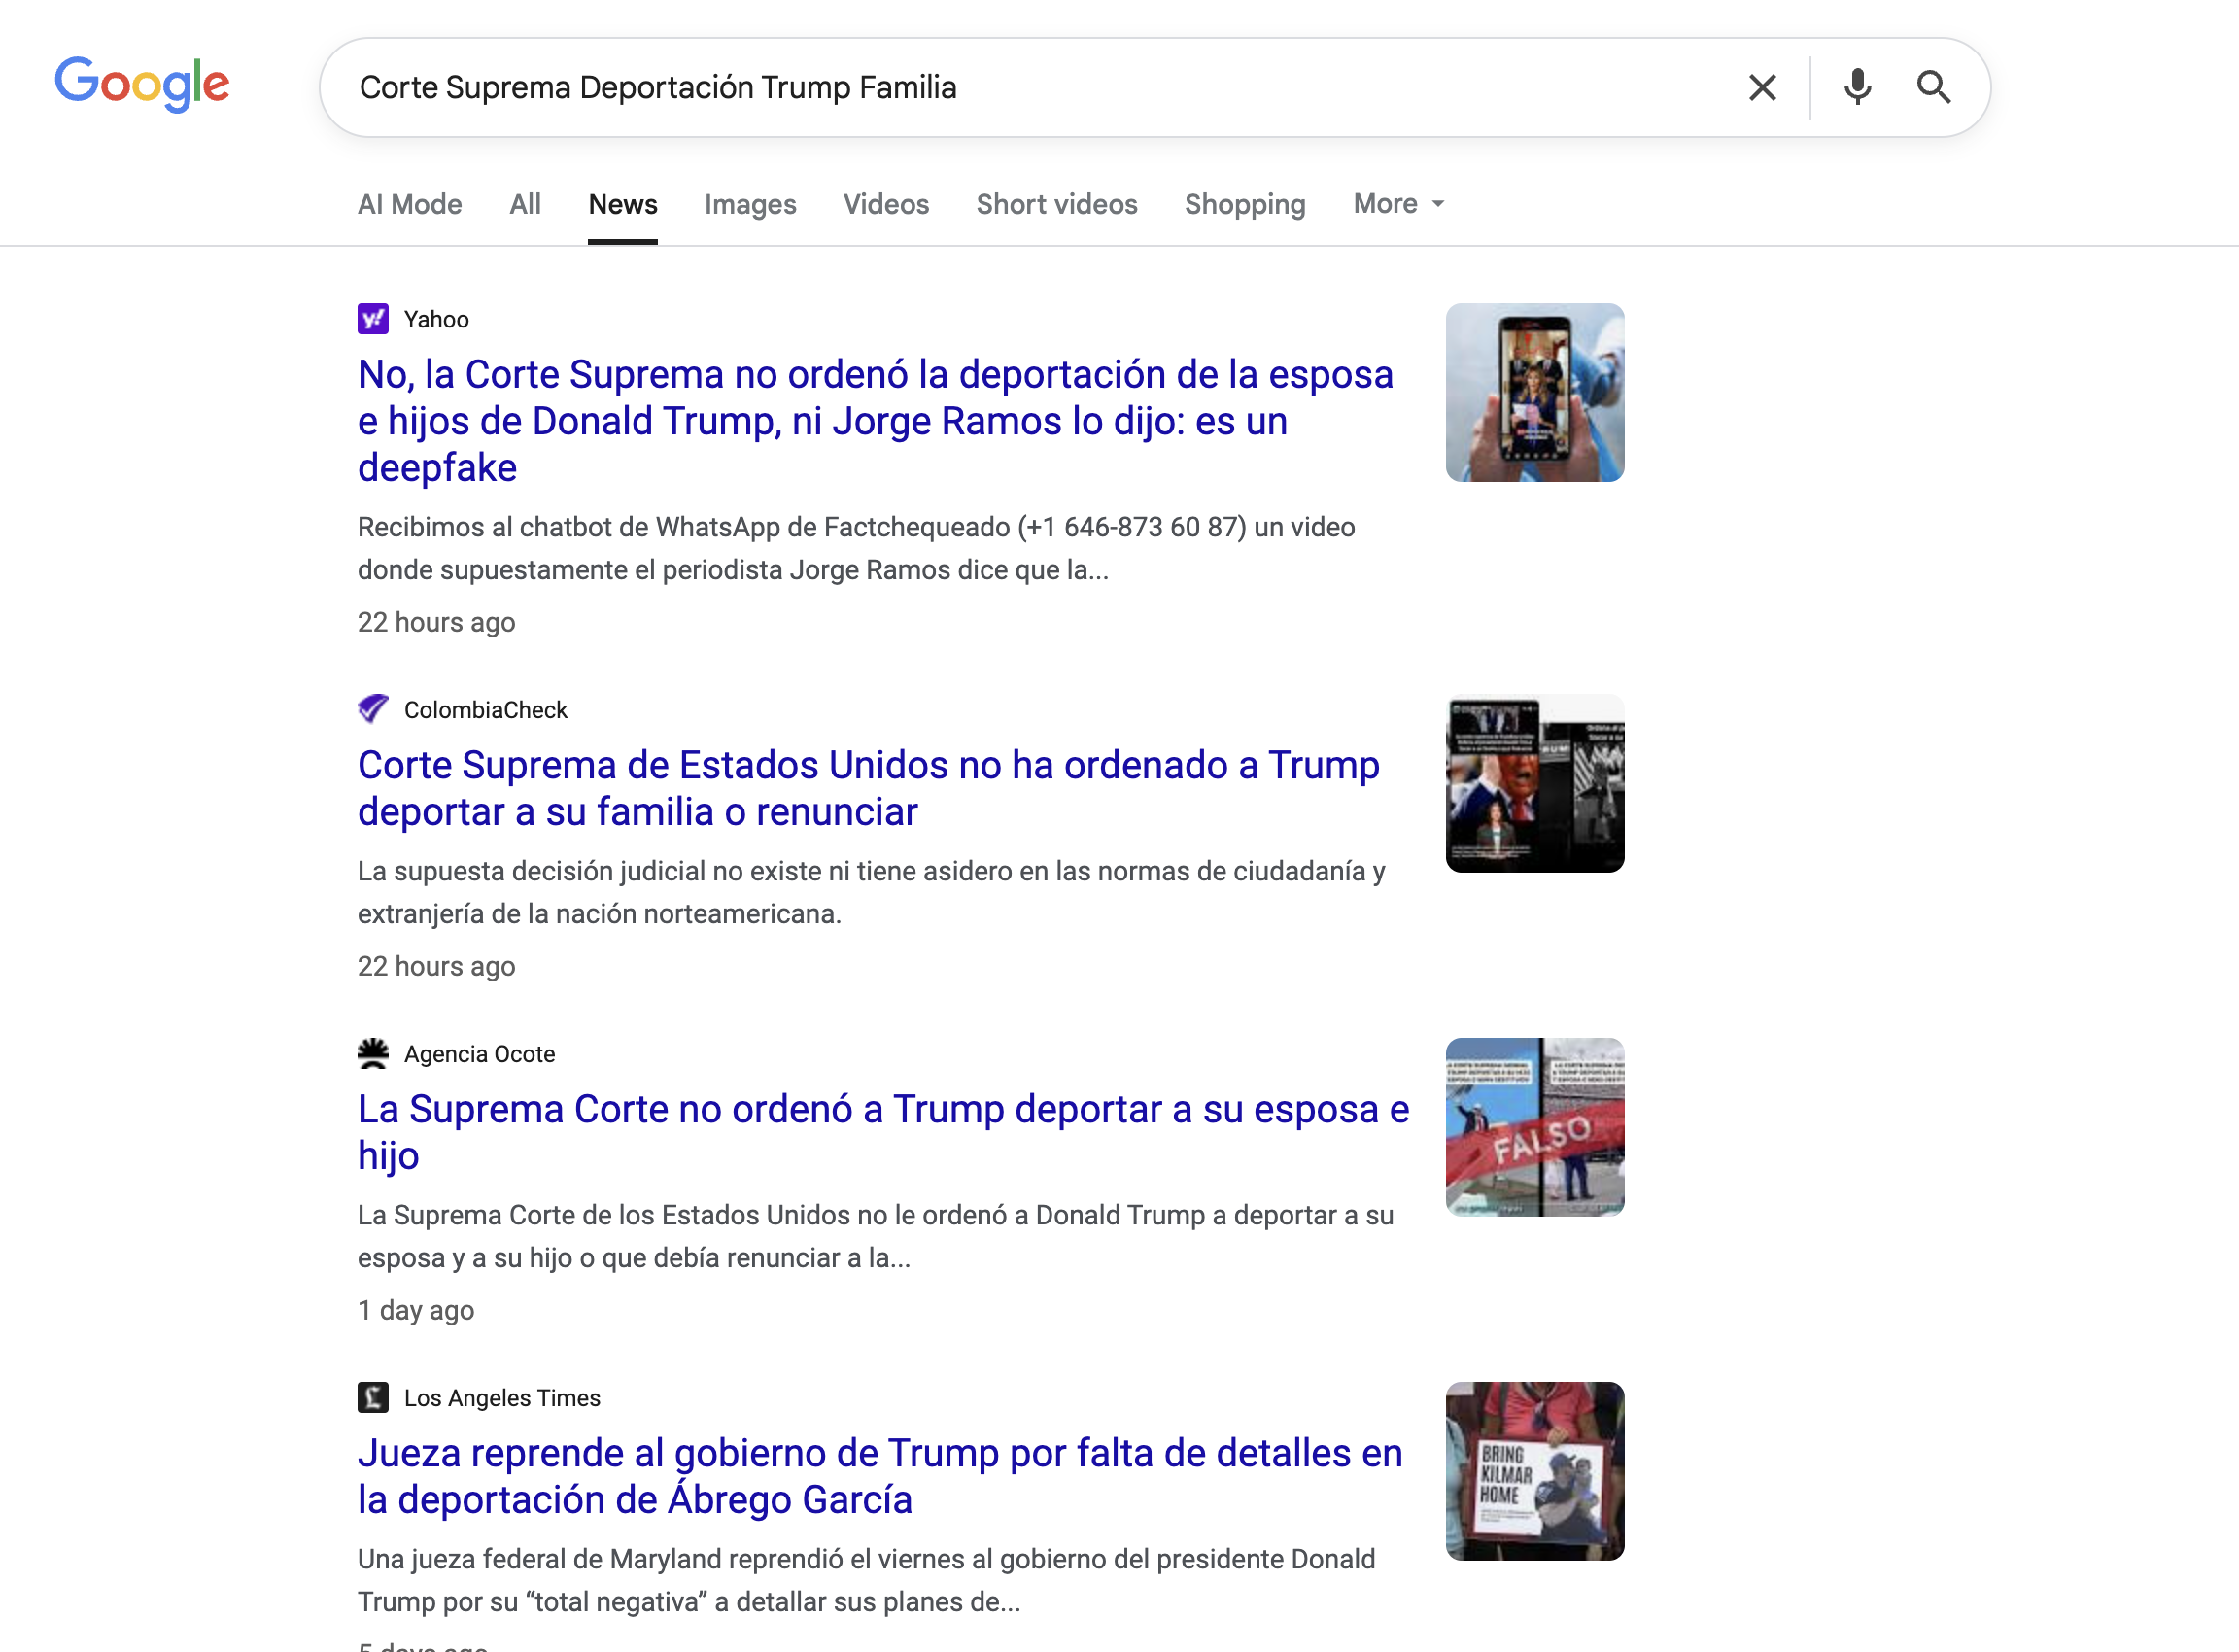Submit search with magnifying glass icon
This screenshot has width=2239, height=1652.
pos(1933,88)
